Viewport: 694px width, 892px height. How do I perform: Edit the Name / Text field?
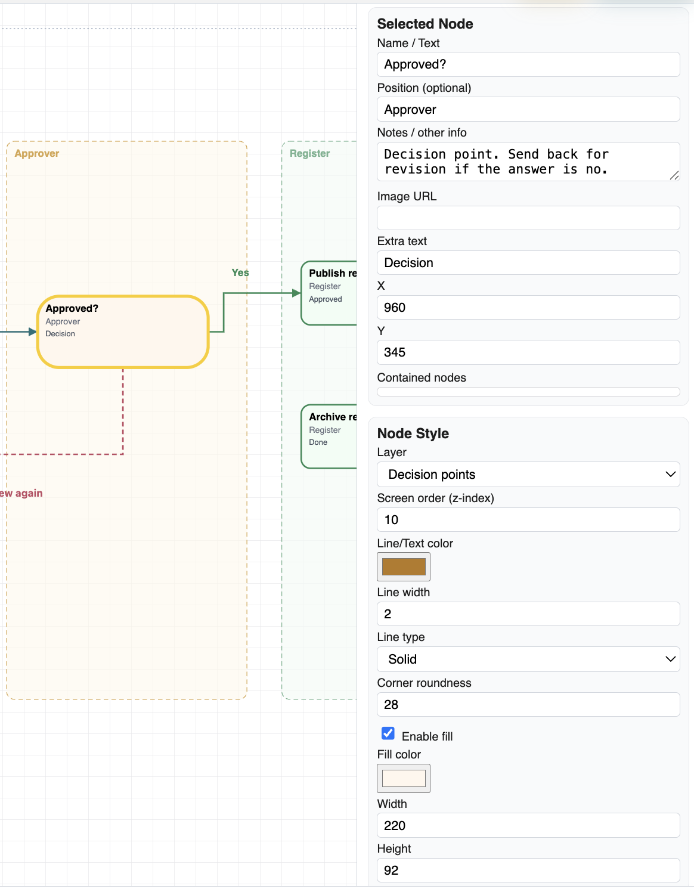[528, 64]
